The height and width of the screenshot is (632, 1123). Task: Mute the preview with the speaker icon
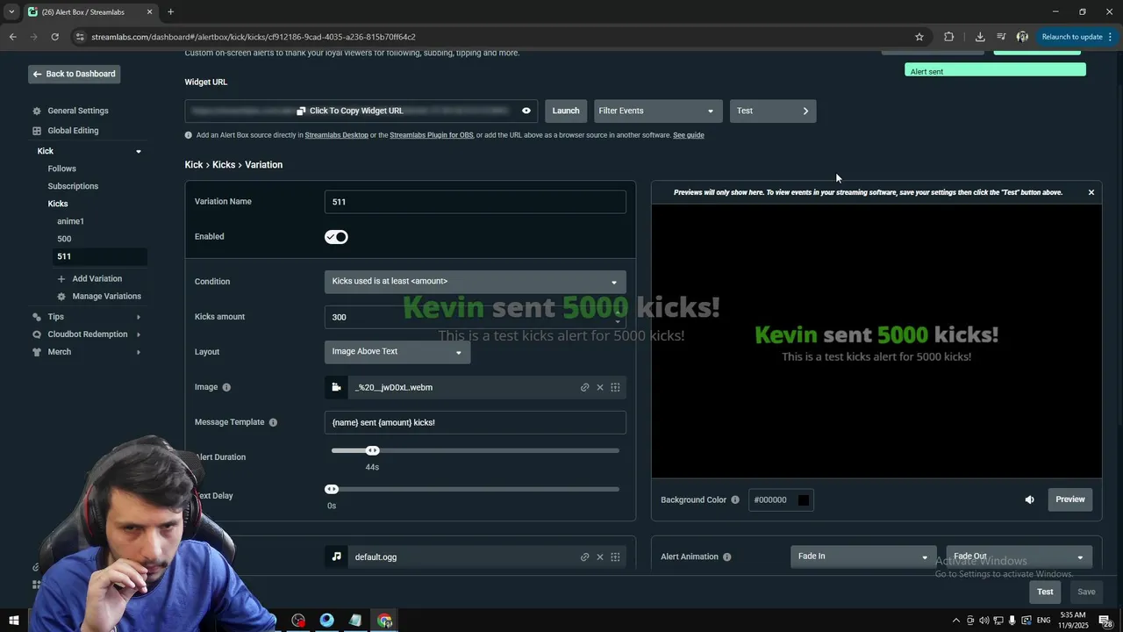1029,499
